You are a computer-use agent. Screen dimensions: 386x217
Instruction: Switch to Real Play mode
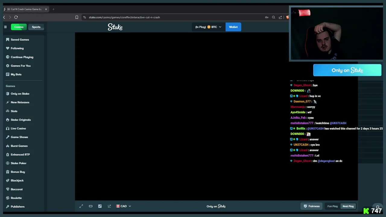point(348,206)
